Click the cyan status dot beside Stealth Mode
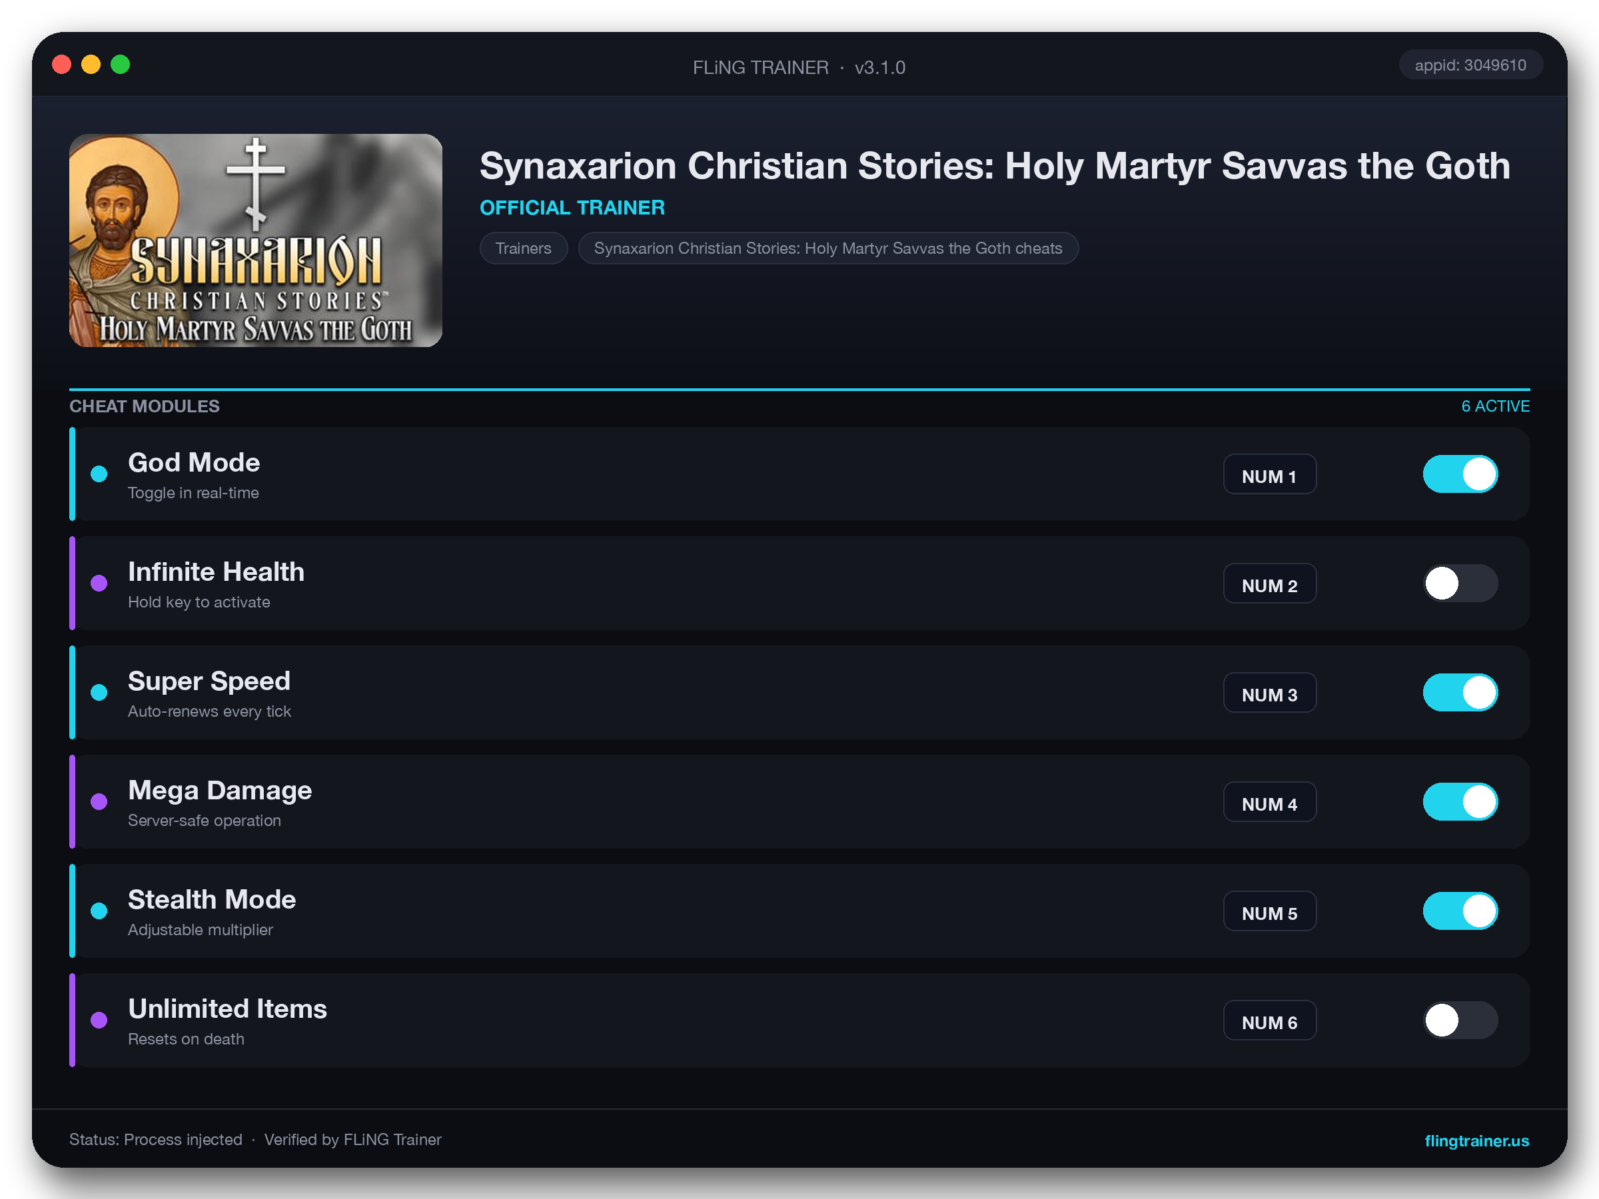This screenshot has width=1599, height=1199. pyautogui.click(x=99, y=911)
